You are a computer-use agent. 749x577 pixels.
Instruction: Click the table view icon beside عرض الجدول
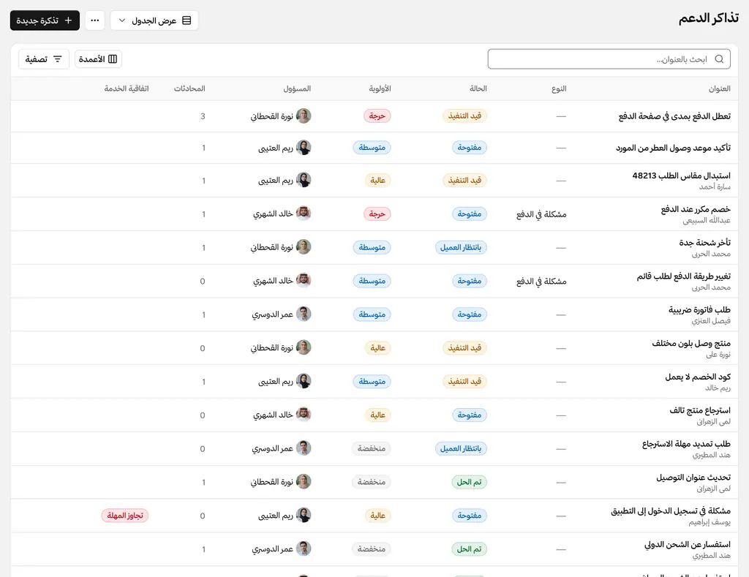(187, 20)
